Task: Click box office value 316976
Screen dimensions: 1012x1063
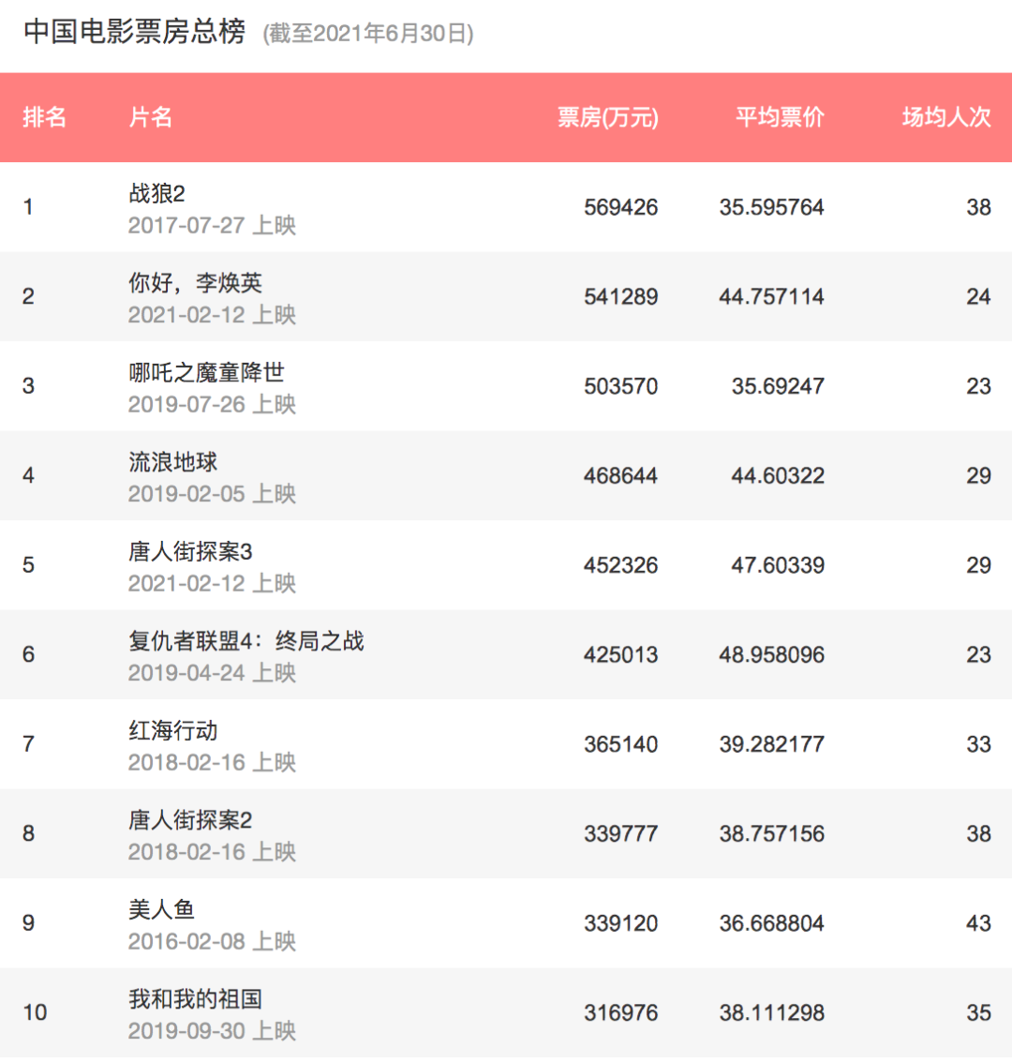Action: click(621, 1012)
